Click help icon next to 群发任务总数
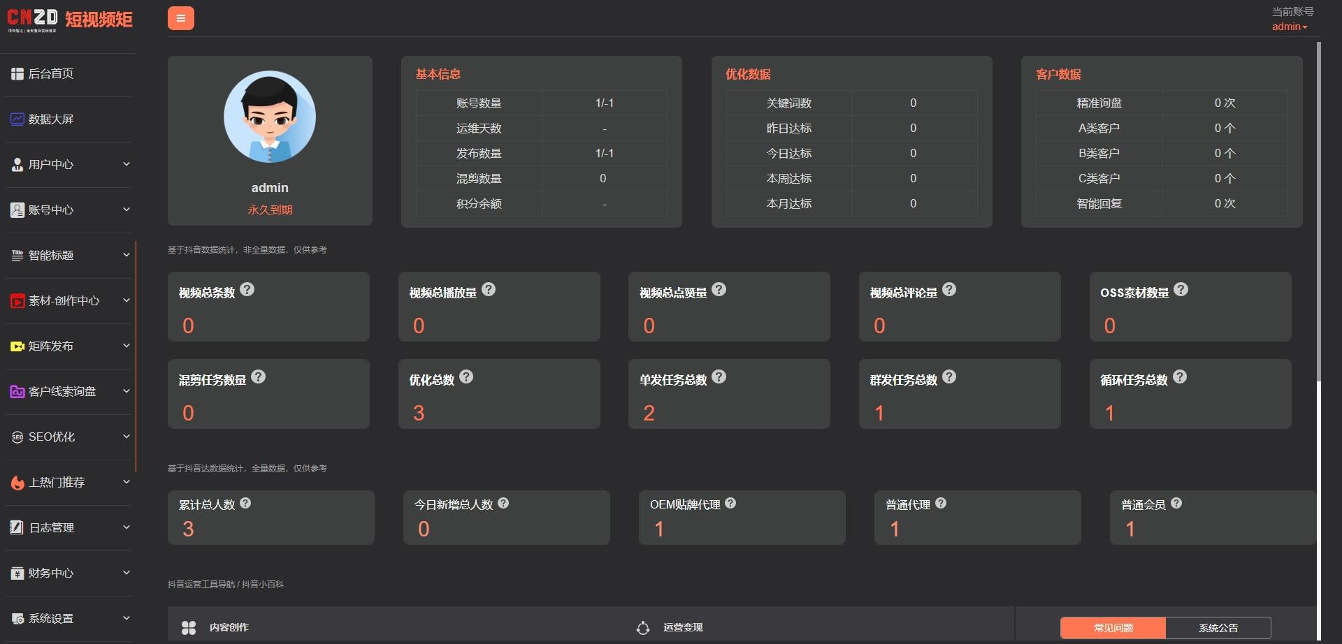 point(949,377)
